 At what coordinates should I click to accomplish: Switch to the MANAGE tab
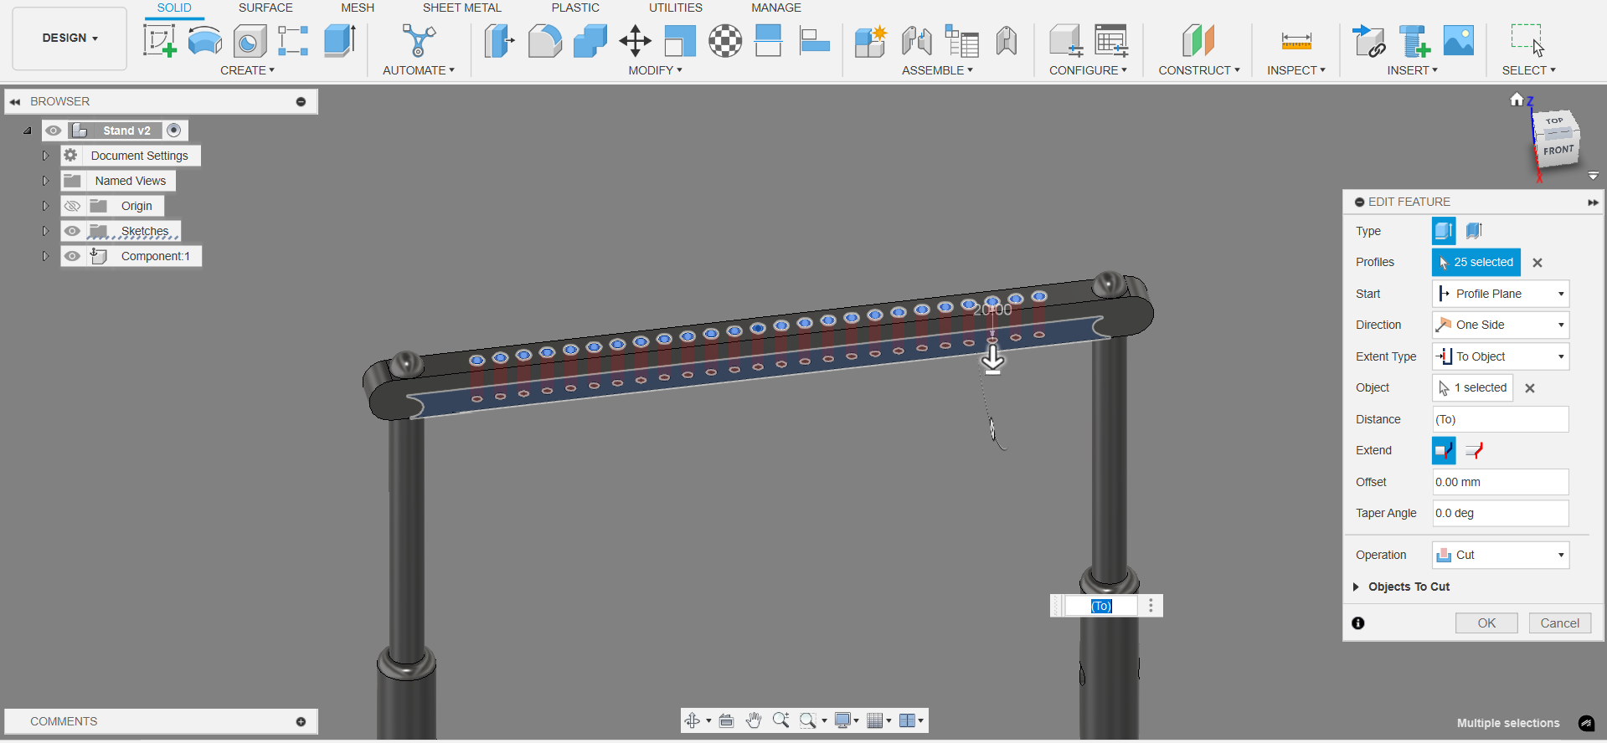776,8
